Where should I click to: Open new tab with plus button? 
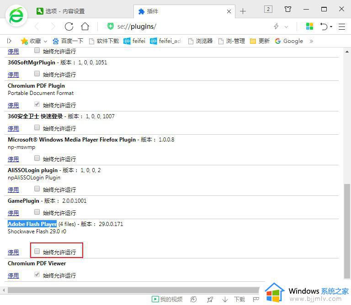[243, 11]
